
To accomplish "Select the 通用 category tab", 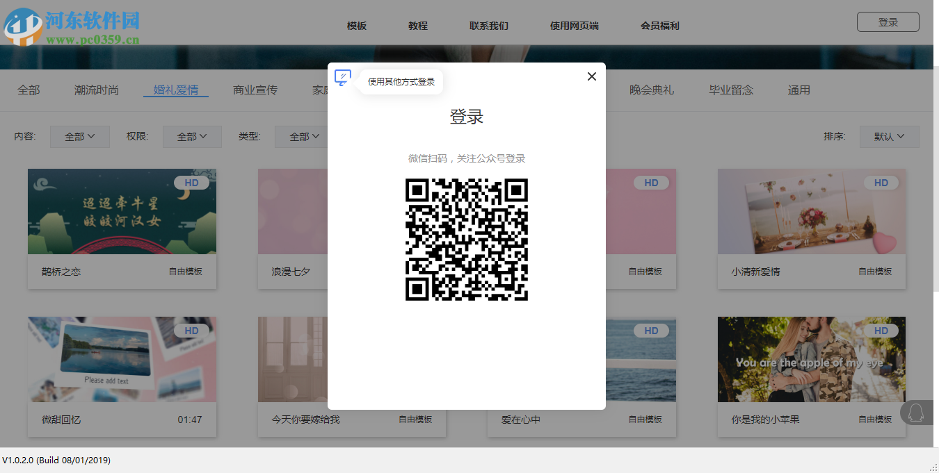I will tap(798, 90).
